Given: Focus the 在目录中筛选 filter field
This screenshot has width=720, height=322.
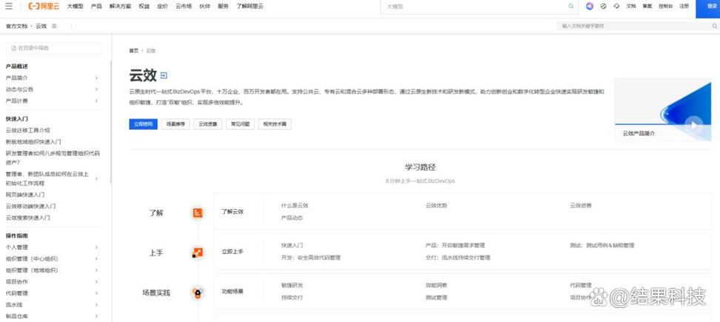Looking at the screenshot, I should tap(54, 48).
